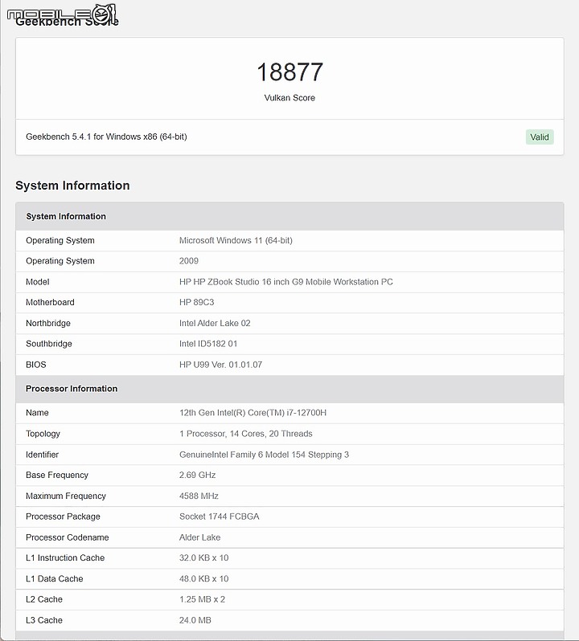Click '12th Gen Intel(R) Core(TM) i7-12700H' value
The width and height of the screenshot is (579, 641).
point(253,413)
